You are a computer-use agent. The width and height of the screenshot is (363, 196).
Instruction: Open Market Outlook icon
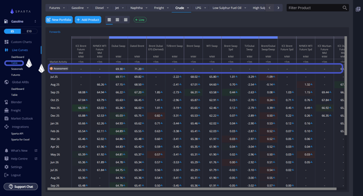(x=6, y=119)
